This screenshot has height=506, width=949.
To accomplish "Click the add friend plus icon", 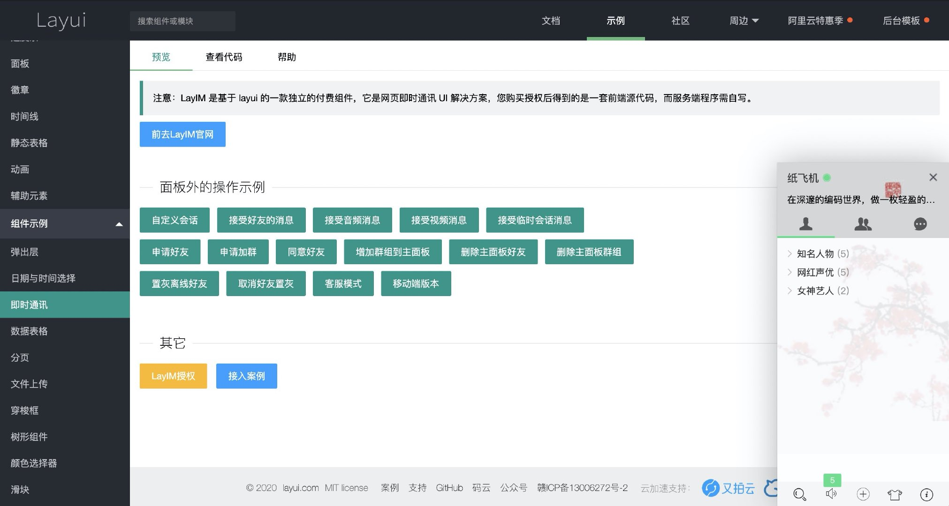I will (x=863, y=494).
